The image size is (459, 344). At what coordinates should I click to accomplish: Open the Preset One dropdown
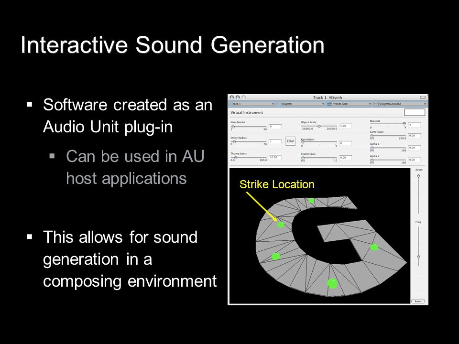point(349,104)
